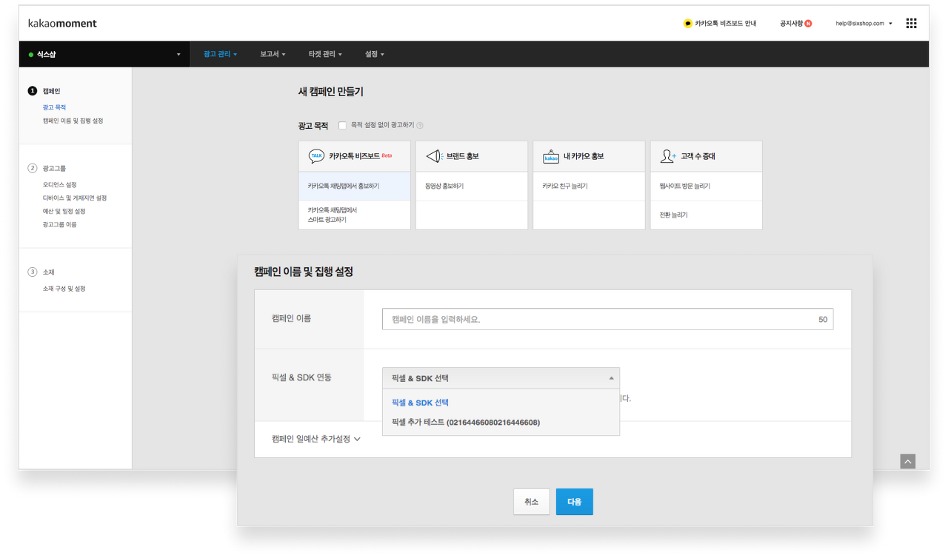
Task: Select 전환 늘리기 objective
Action: point(706,215)
